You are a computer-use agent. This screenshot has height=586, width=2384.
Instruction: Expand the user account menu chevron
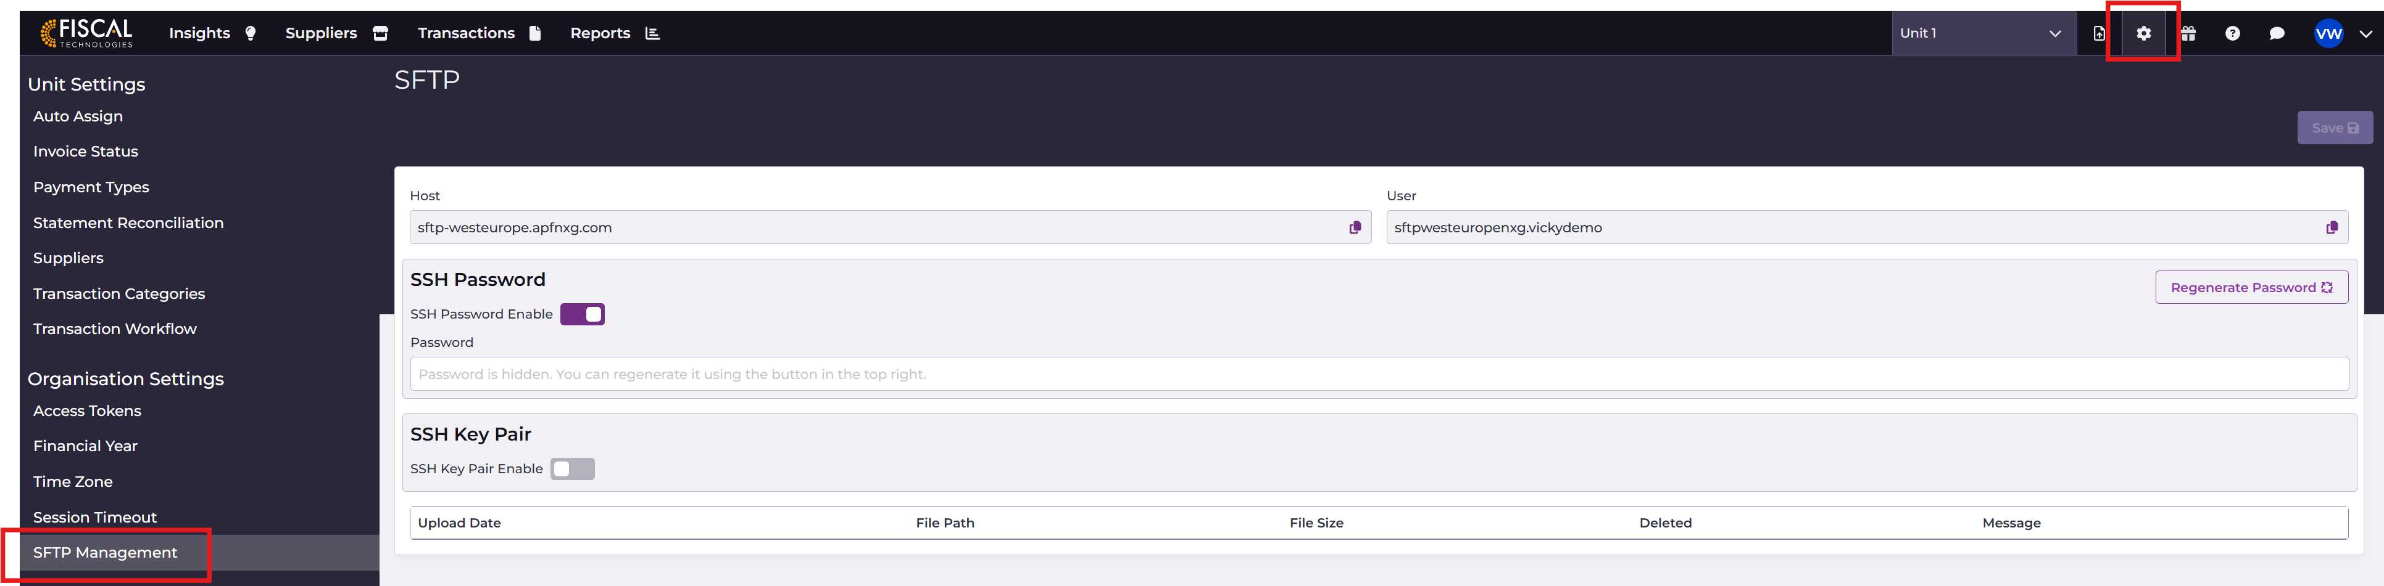[x=2365, y=33]
